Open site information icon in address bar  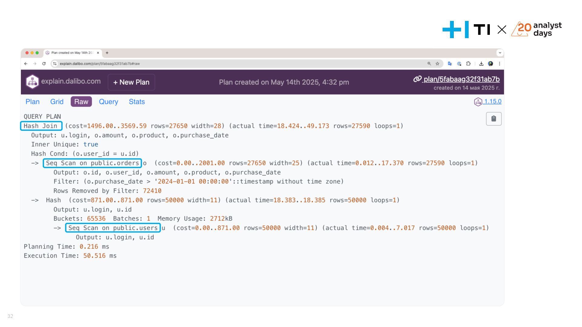click(x=55, y=64)
